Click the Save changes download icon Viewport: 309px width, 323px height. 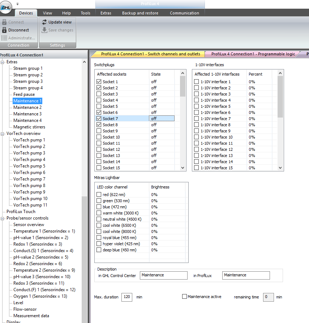click(x=44, y=30)
